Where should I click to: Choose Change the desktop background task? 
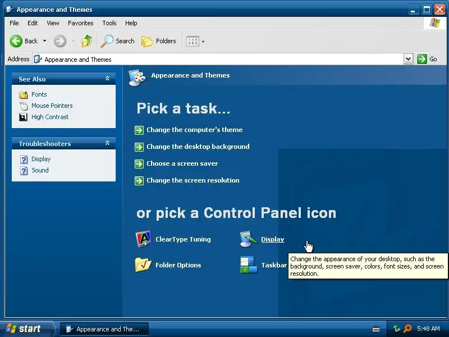click(198, 147)
